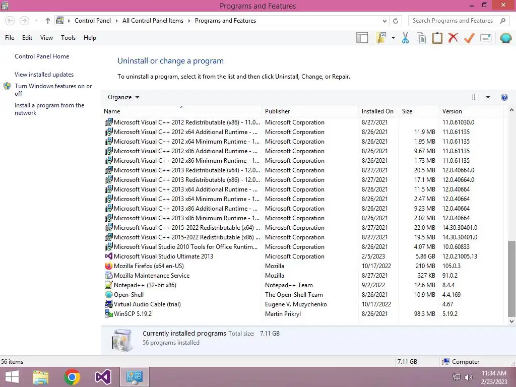
Task: Expand the chevron after Control Panel breadcrumb
Action: (117, 21)
